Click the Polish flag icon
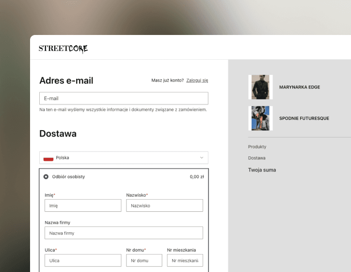Viewport: 351px width, 272px height. pos(48,158)
